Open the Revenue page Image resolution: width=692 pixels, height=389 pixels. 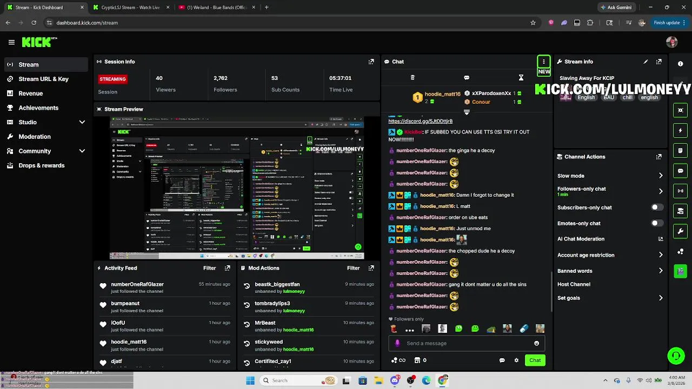(x=45, y=93)
